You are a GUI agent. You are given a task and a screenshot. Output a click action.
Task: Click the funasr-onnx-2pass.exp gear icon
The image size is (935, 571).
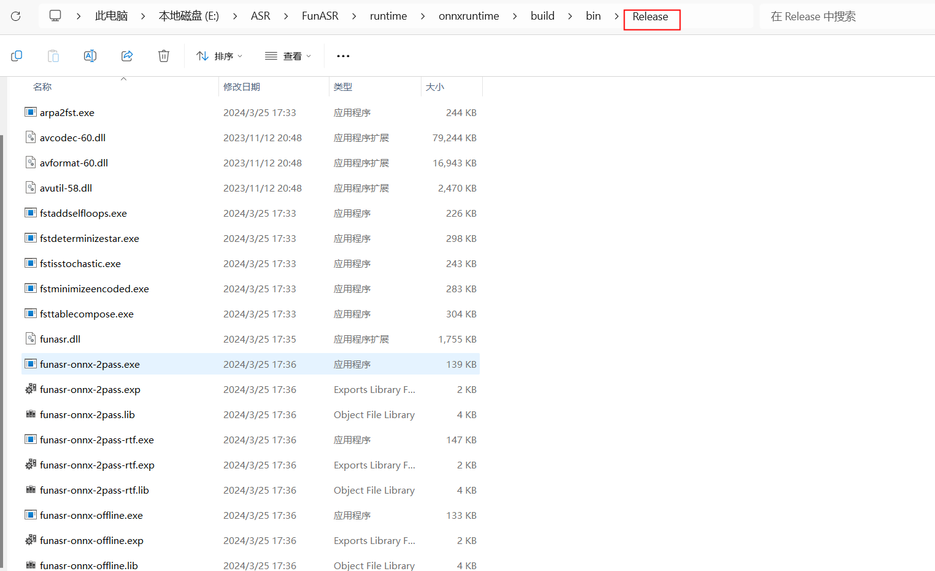(31, 389)
